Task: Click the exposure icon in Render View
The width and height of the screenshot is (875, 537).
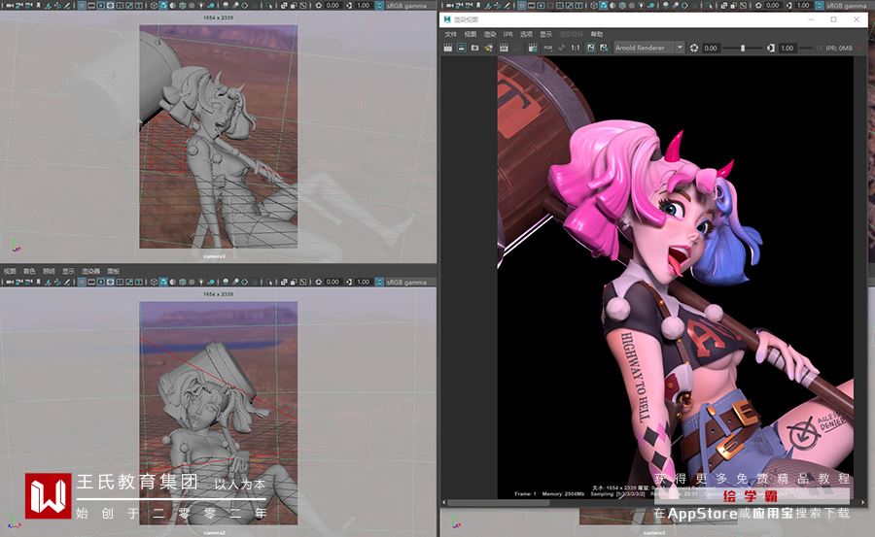Action: [x=693, y=48]
